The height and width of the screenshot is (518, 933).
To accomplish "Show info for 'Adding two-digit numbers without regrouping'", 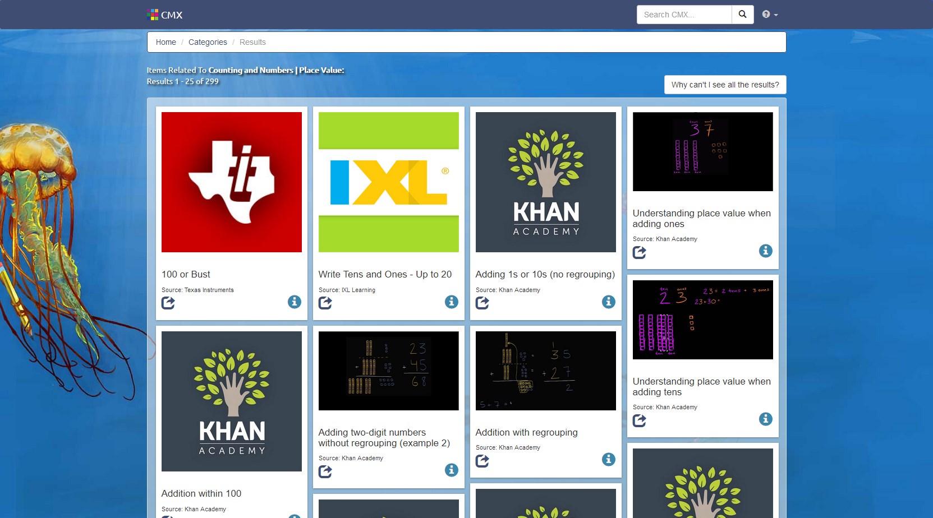I will point(452,470).
